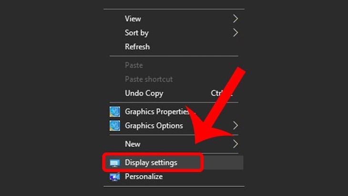This screenshot has height=196, width=348.
Task: Open Display settings
Action: point(151,163)
